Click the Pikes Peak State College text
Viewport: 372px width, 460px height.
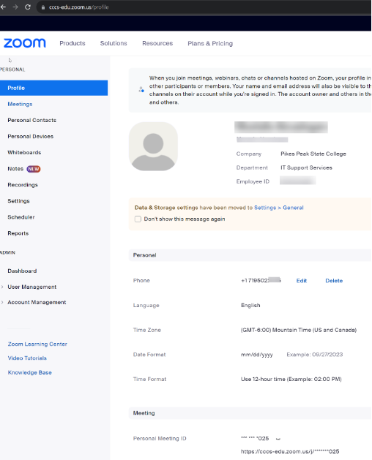click(313, 154)
